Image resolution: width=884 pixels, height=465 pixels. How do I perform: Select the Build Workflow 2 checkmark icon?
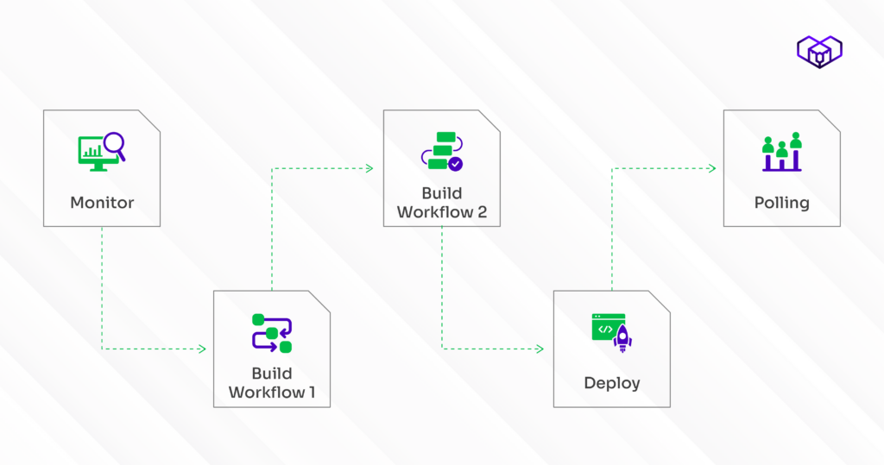coord(442,151)
